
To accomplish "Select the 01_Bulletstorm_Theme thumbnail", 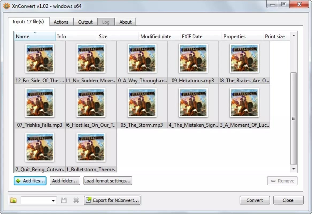I will [x=91, y=147].
